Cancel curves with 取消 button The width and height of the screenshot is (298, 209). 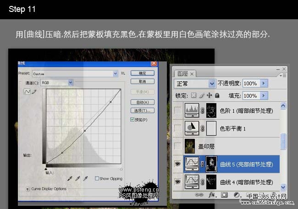(x=142, y=82)
